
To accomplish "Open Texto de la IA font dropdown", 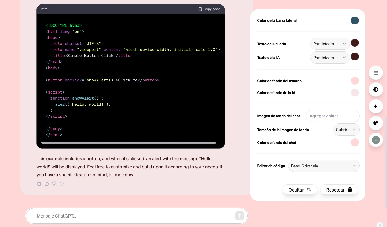I will [x=330, y=58].
